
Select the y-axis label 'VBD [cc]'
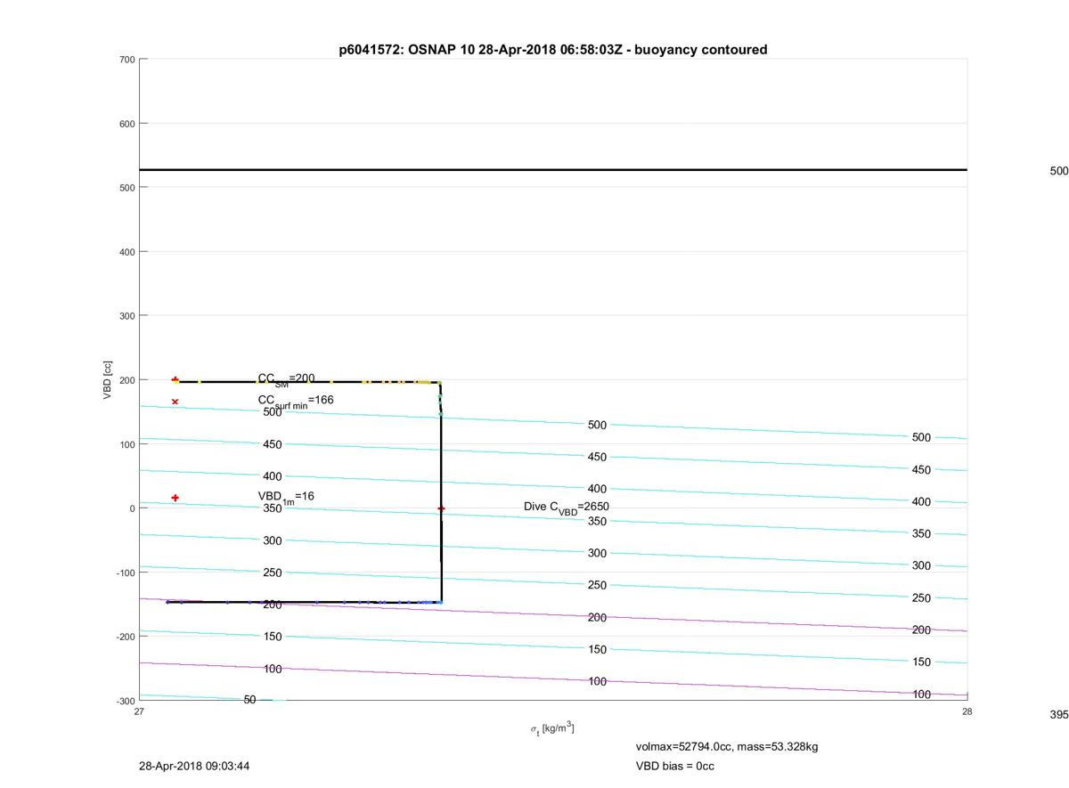[108, 380]
